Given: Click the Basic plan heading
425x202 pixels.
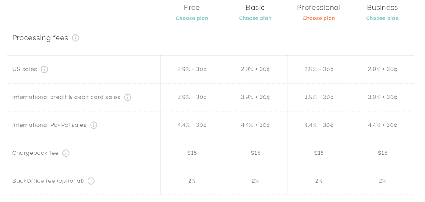Looking at the screenshot, I should tap(255, 7).
